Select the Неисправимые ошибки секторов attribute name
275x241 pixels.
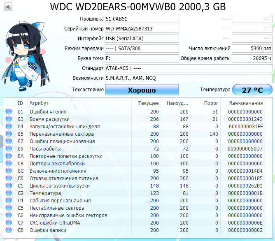68,215
